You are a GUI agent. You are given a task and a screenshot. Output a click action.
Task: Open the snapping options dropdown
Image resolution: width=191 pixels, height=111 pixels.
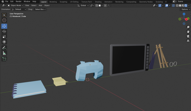coord(101,6)
